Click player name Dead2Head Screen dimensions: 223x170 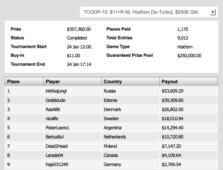pyautogui.click(x=57, y=146)
